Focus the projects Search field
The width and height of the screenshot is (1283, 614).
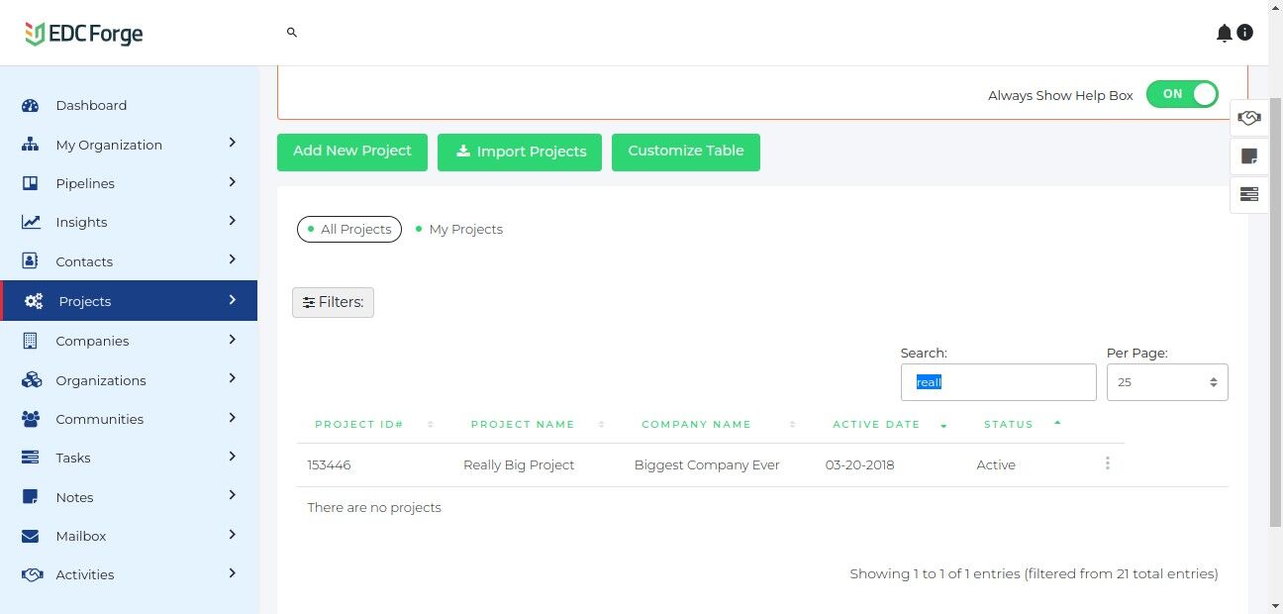click(x=998, y=382)
